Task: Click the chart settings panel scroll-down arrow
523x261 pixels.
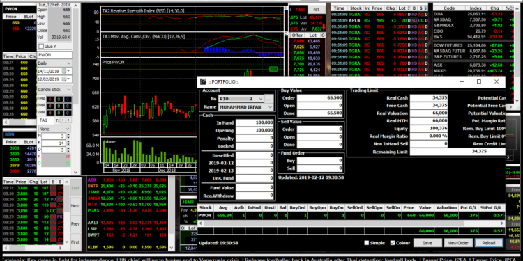Action: [x=76, y=172]
